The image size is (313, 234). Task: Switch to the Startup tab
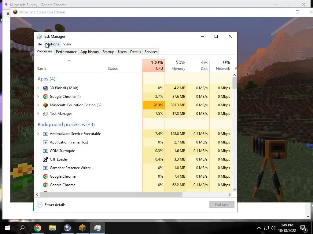click(x=109, y=52)
